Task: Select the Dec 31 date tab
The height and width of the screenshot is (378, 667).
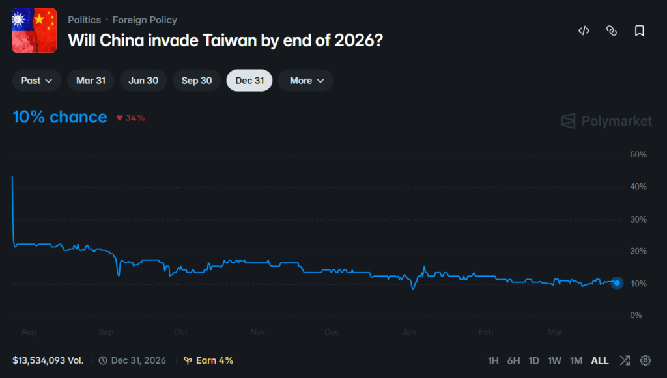Action: point(249,81)
